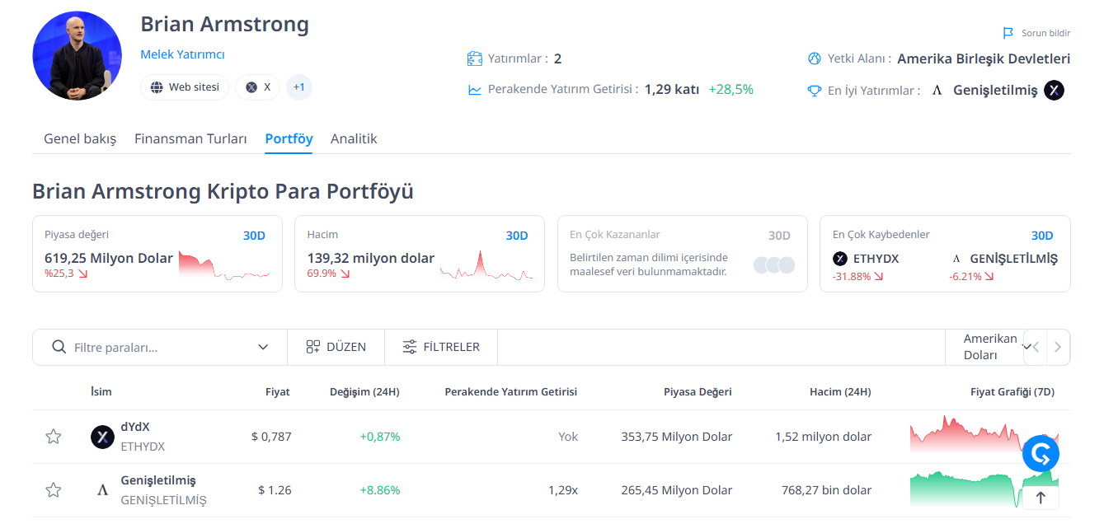Click the Perakende Yatırım Getirisi chart icon
The image size is (1104, 524).
coord(474,90)
